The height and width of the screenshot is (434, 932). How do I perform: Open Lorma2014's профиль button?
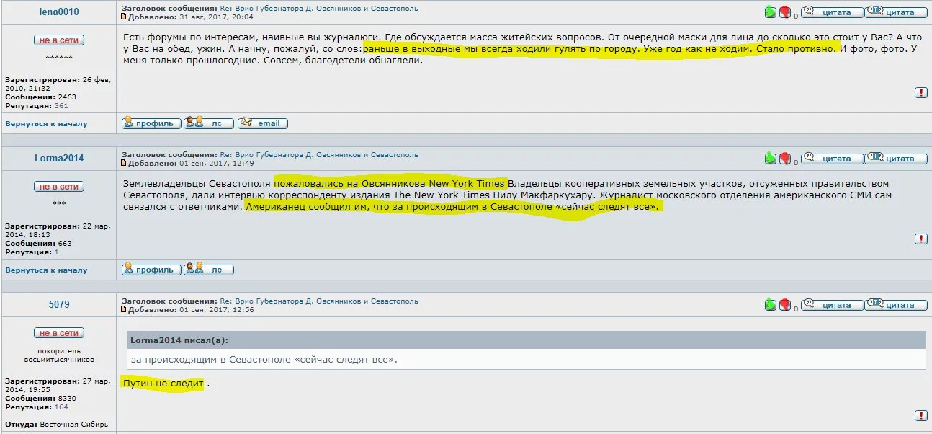coord(151,270)
